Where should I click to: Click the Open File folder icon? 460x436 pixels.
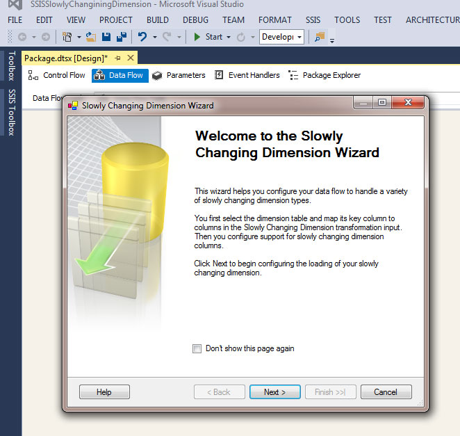91,37
